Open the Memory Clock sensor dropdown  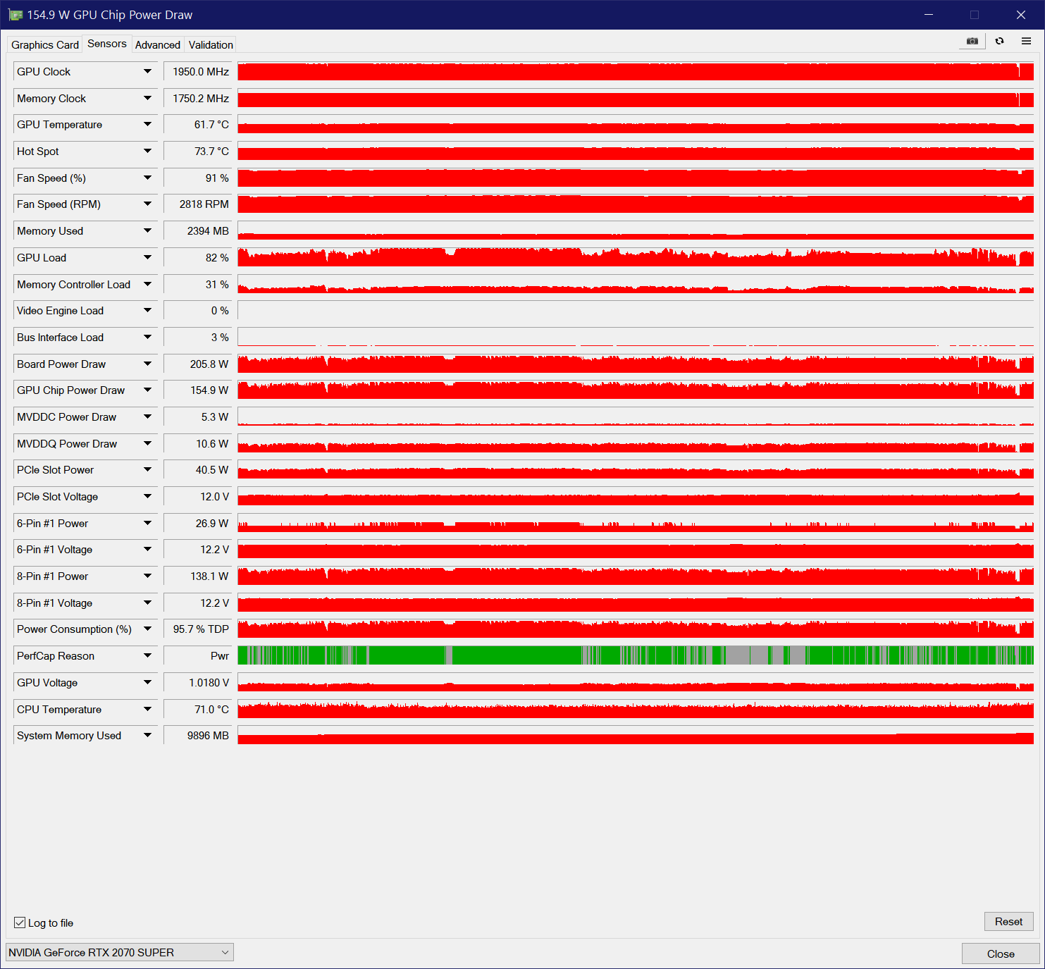click(147, 99)
